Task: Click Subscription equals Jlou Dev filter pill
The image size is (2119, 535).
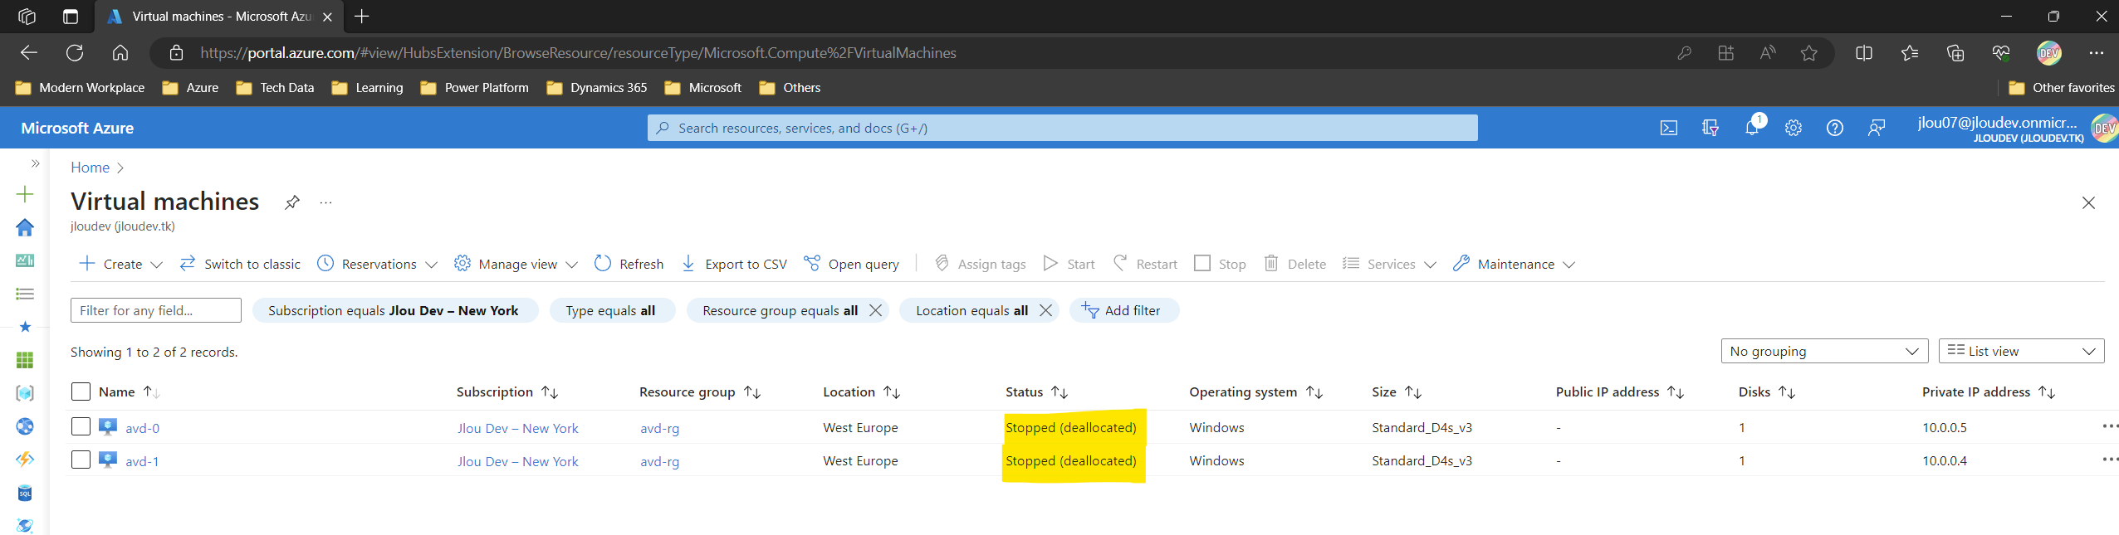Action: [x=395, y=310]
